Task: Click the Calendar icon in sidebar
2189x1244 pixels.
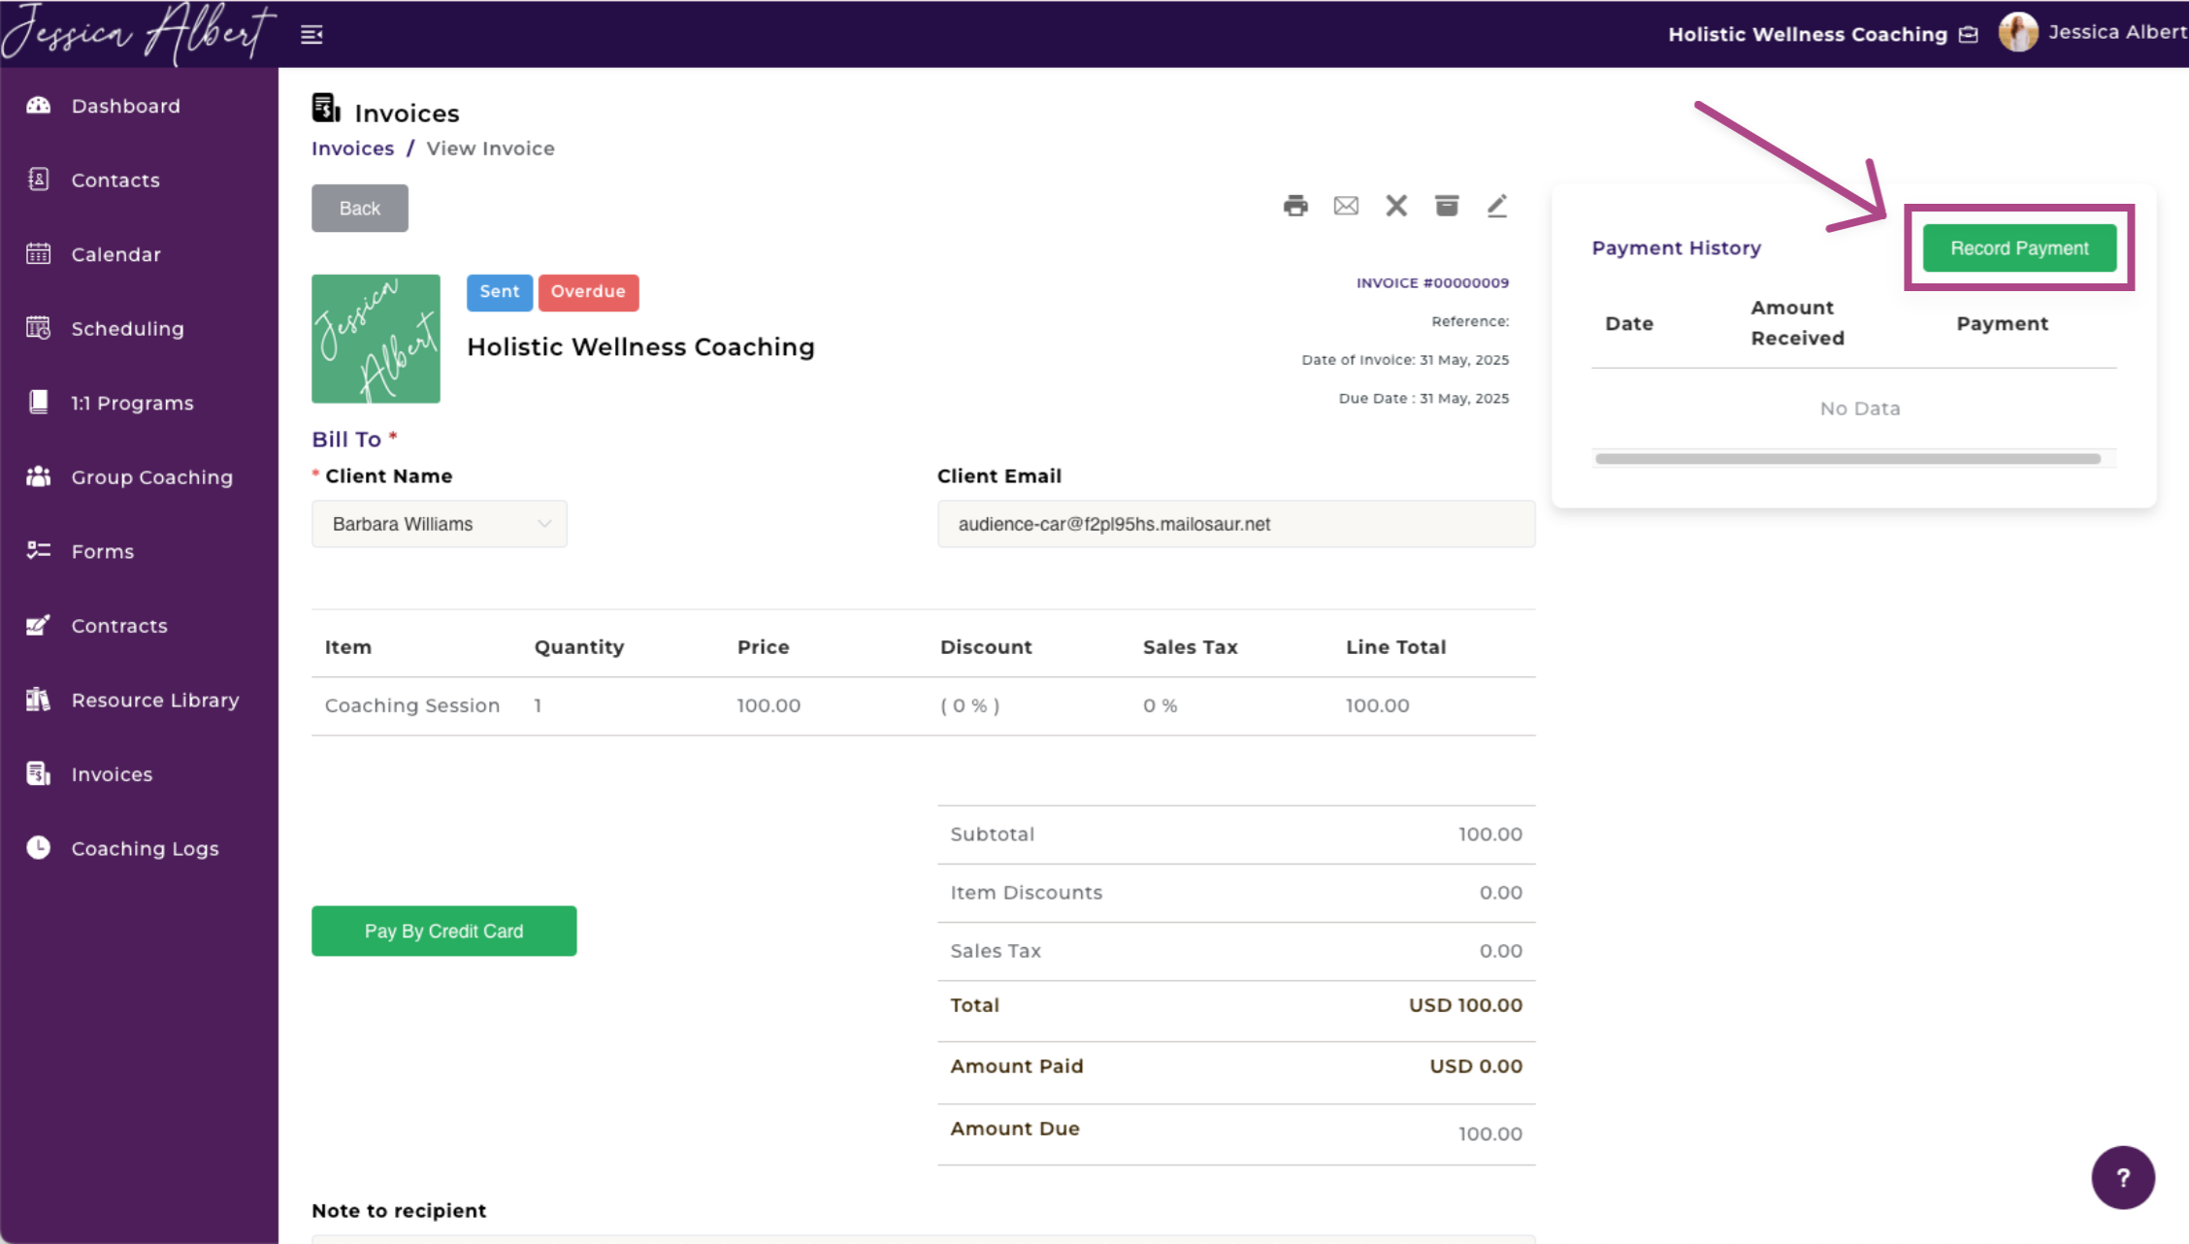Action: [x=38, y=253]
